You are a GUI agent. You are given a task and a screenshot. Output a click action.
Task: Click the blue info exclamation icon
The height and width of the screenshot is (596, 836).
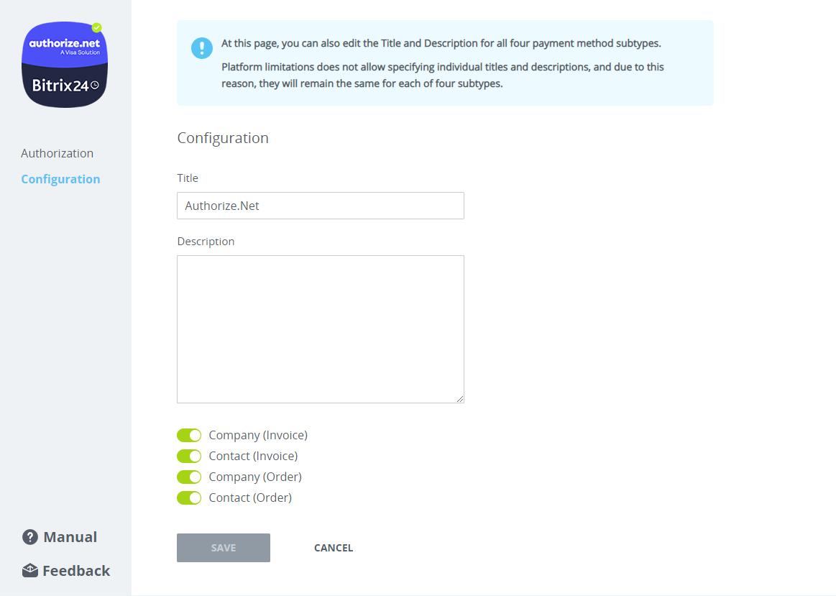tap(202, 48)
